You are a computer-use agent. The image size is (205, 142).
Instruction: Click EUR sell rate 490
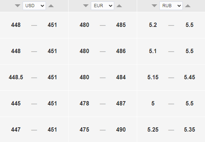pyautogui.click(x=121, y=129)
